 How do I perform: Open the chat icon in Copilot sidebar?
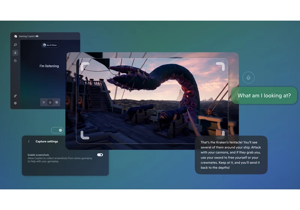15,45
